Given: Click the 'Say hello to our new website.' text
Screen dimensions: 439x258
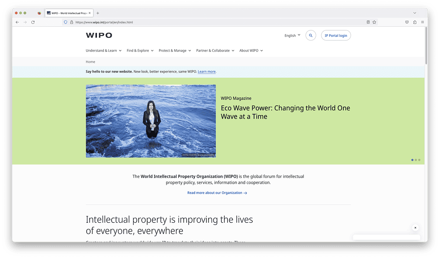Looking at the screenshot, I should point(109,72).
